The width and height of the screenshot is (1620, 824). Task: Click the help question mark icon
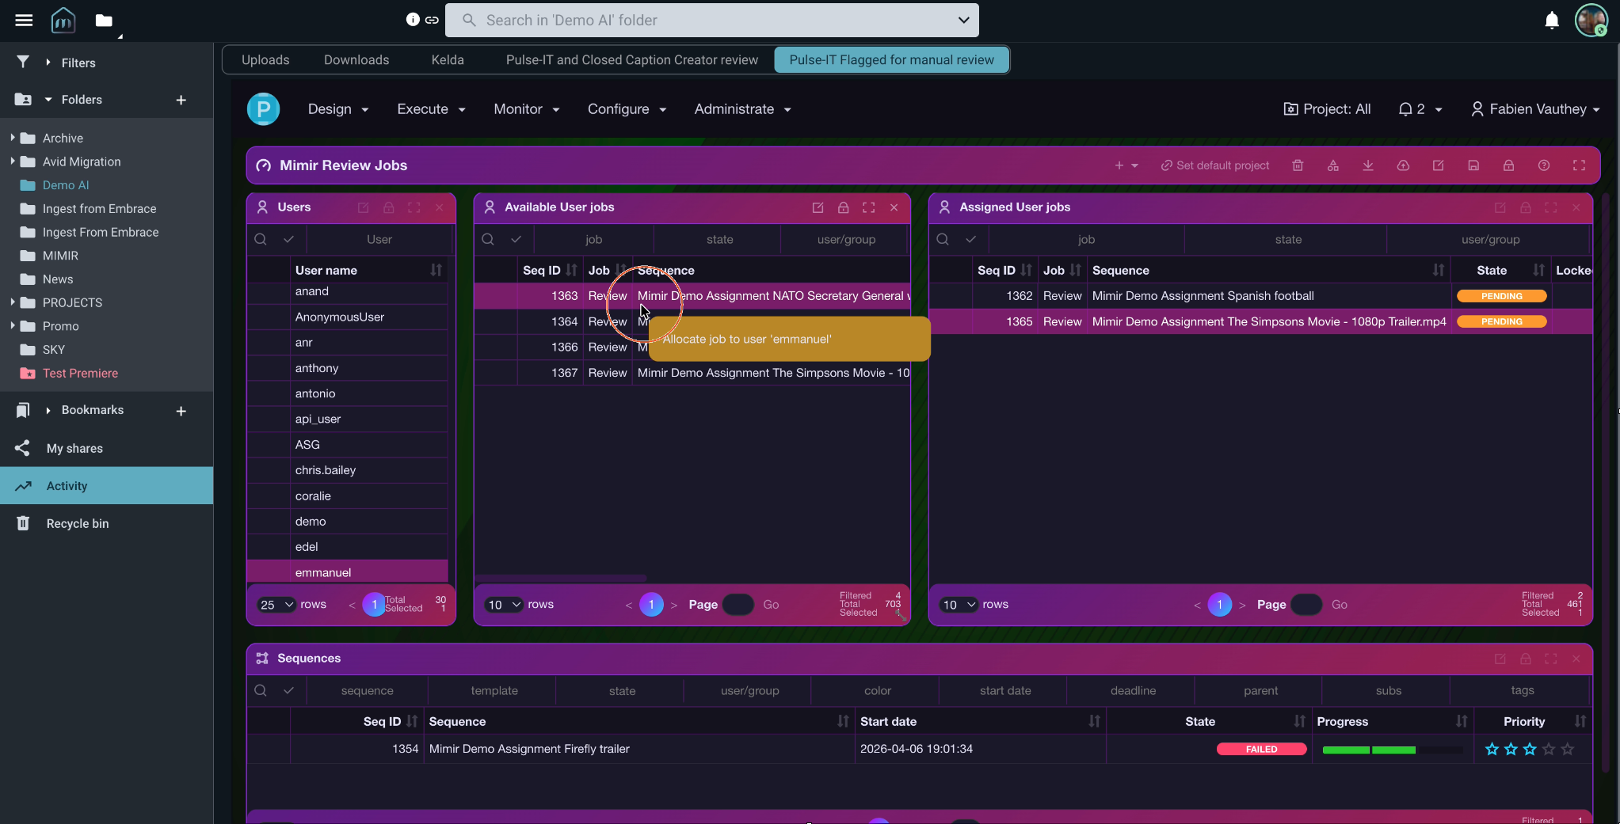[1544, 165]
